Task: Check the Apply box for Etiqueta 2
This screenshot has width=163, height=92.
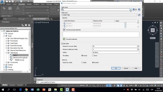Action: pos(125,26)
